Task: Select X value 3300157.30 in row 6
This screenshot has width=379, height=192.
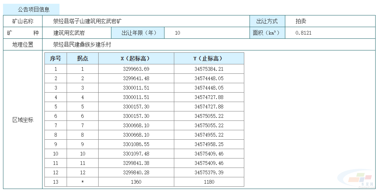Action: tap(136, 116)
